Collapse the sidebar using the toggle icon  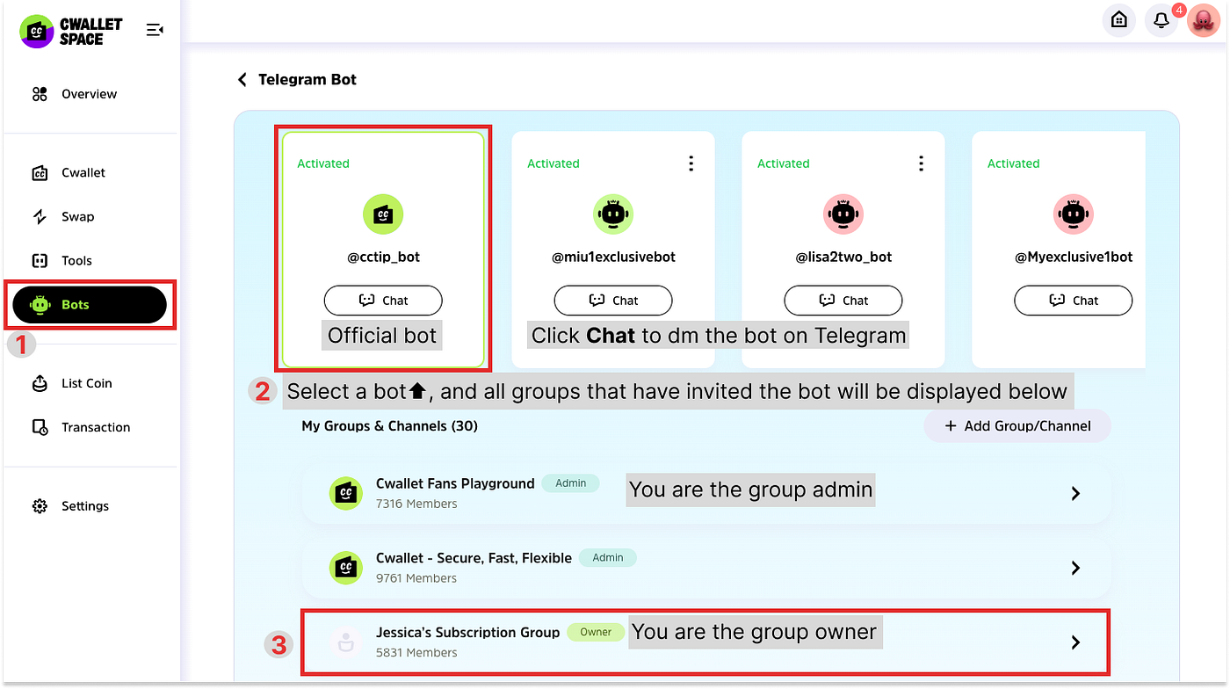point(155,29)
